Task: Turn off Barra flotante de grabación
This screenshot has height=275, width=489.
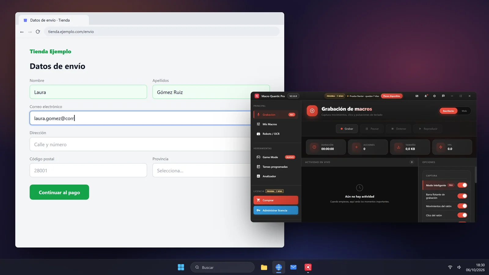Action: [462, 196]
